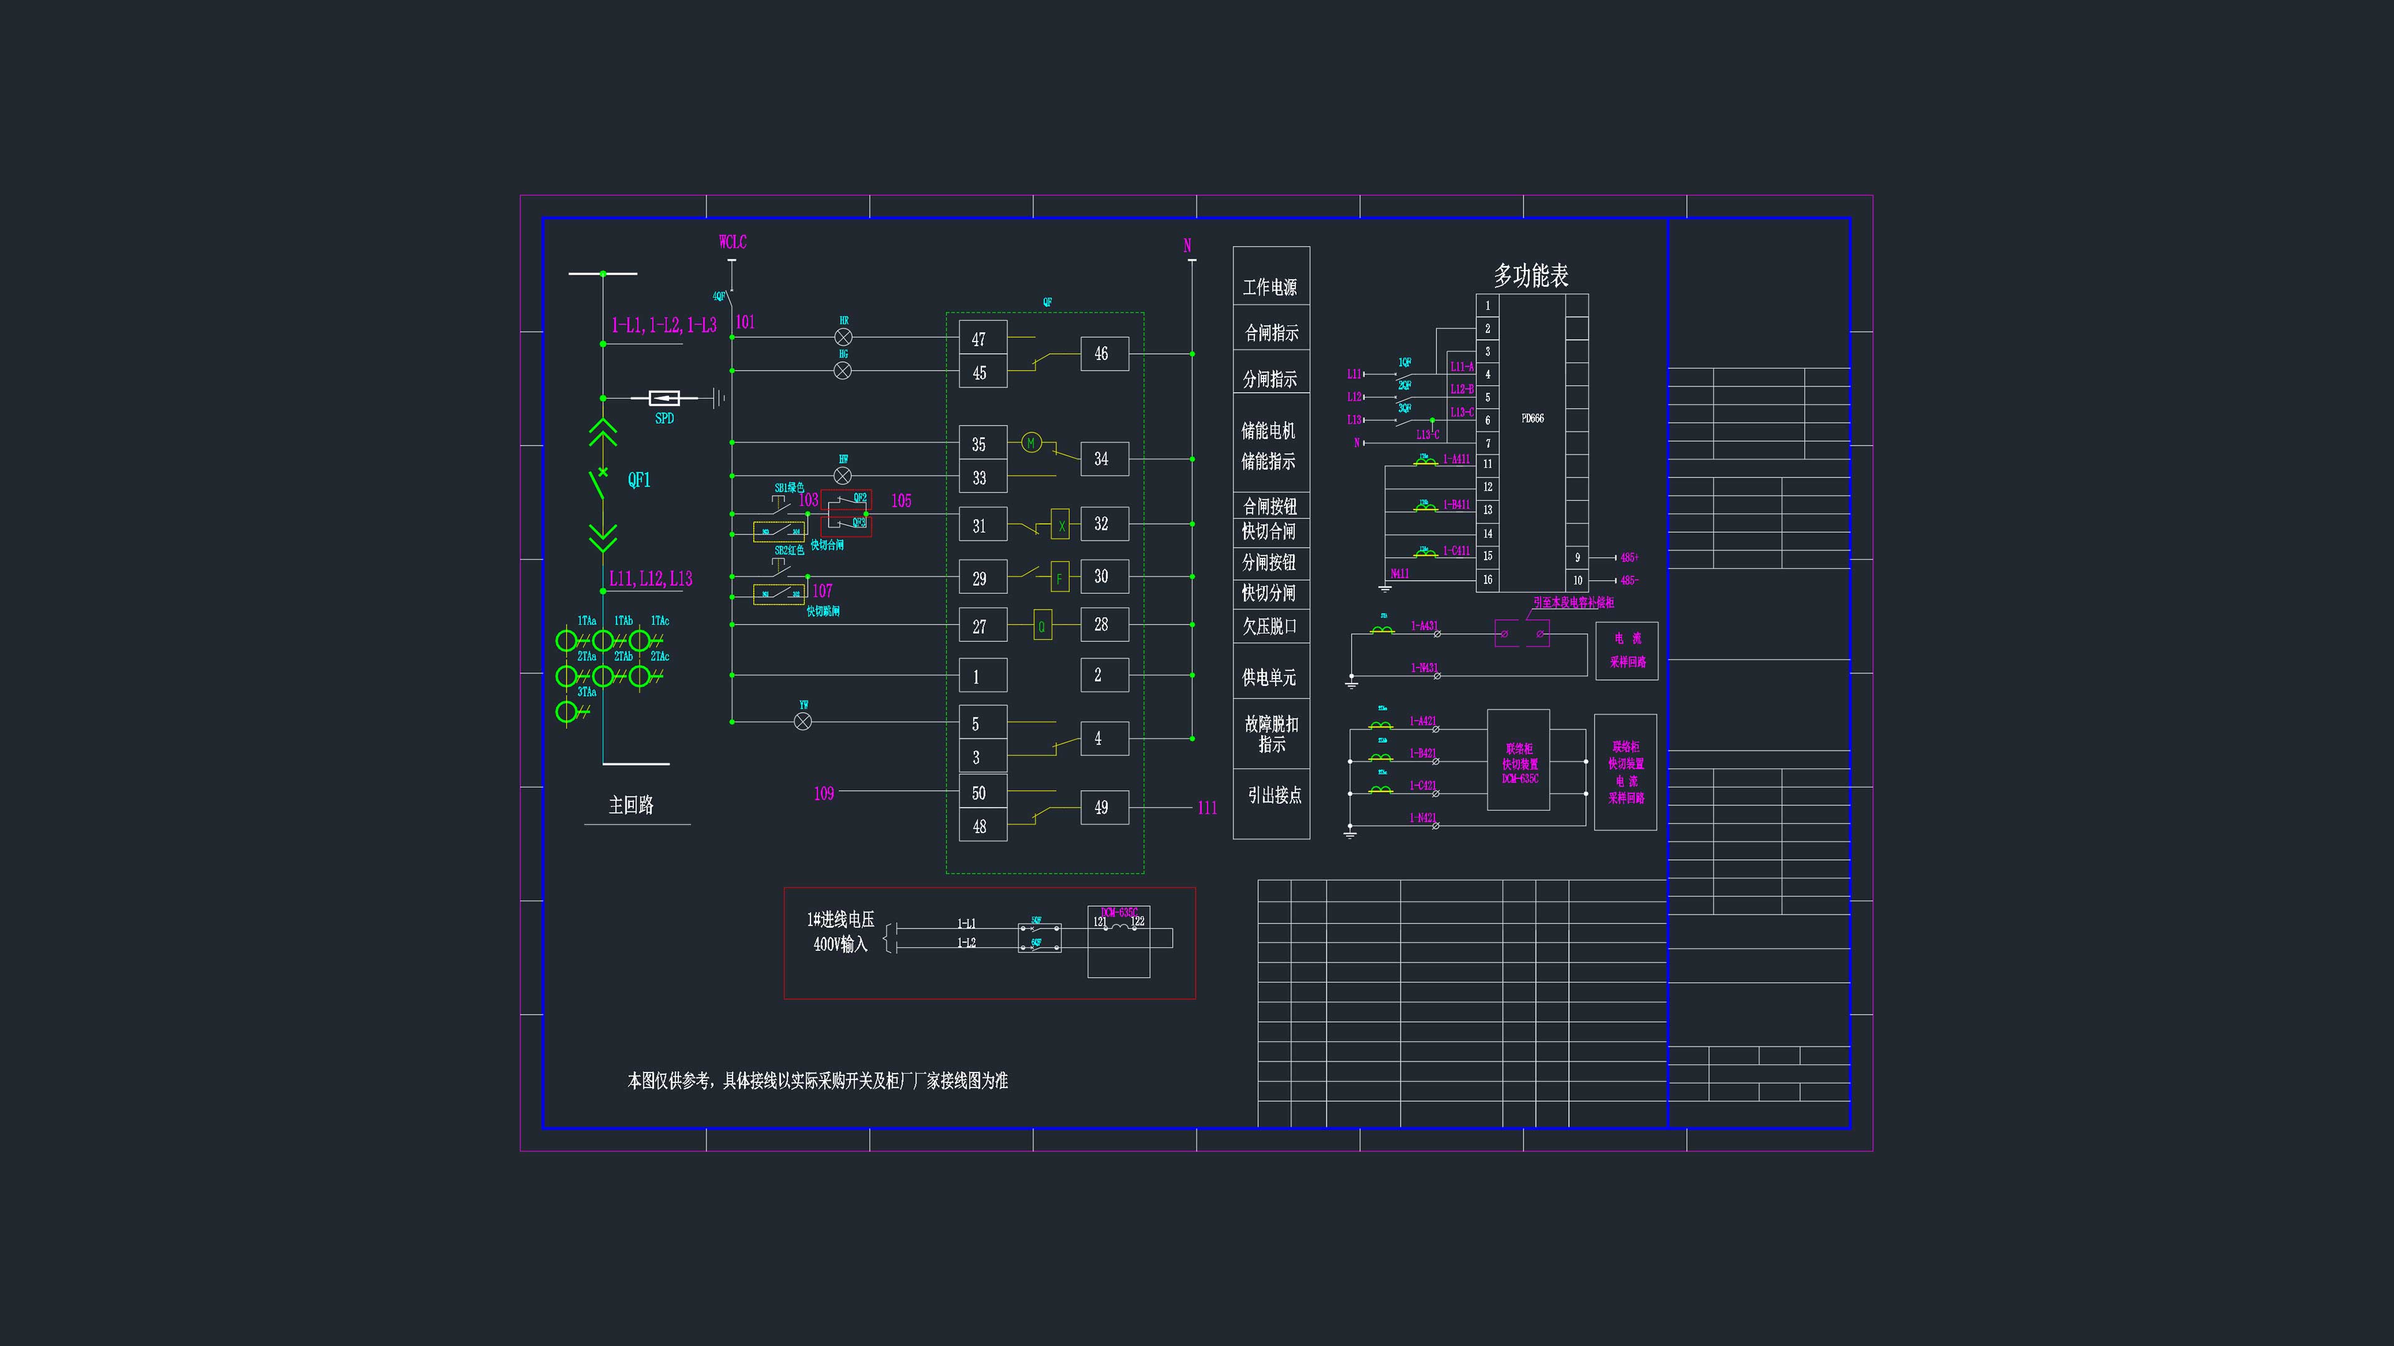Click wire number 111
Viewport: 2394px width, 1346px height.
point(1207,808)
